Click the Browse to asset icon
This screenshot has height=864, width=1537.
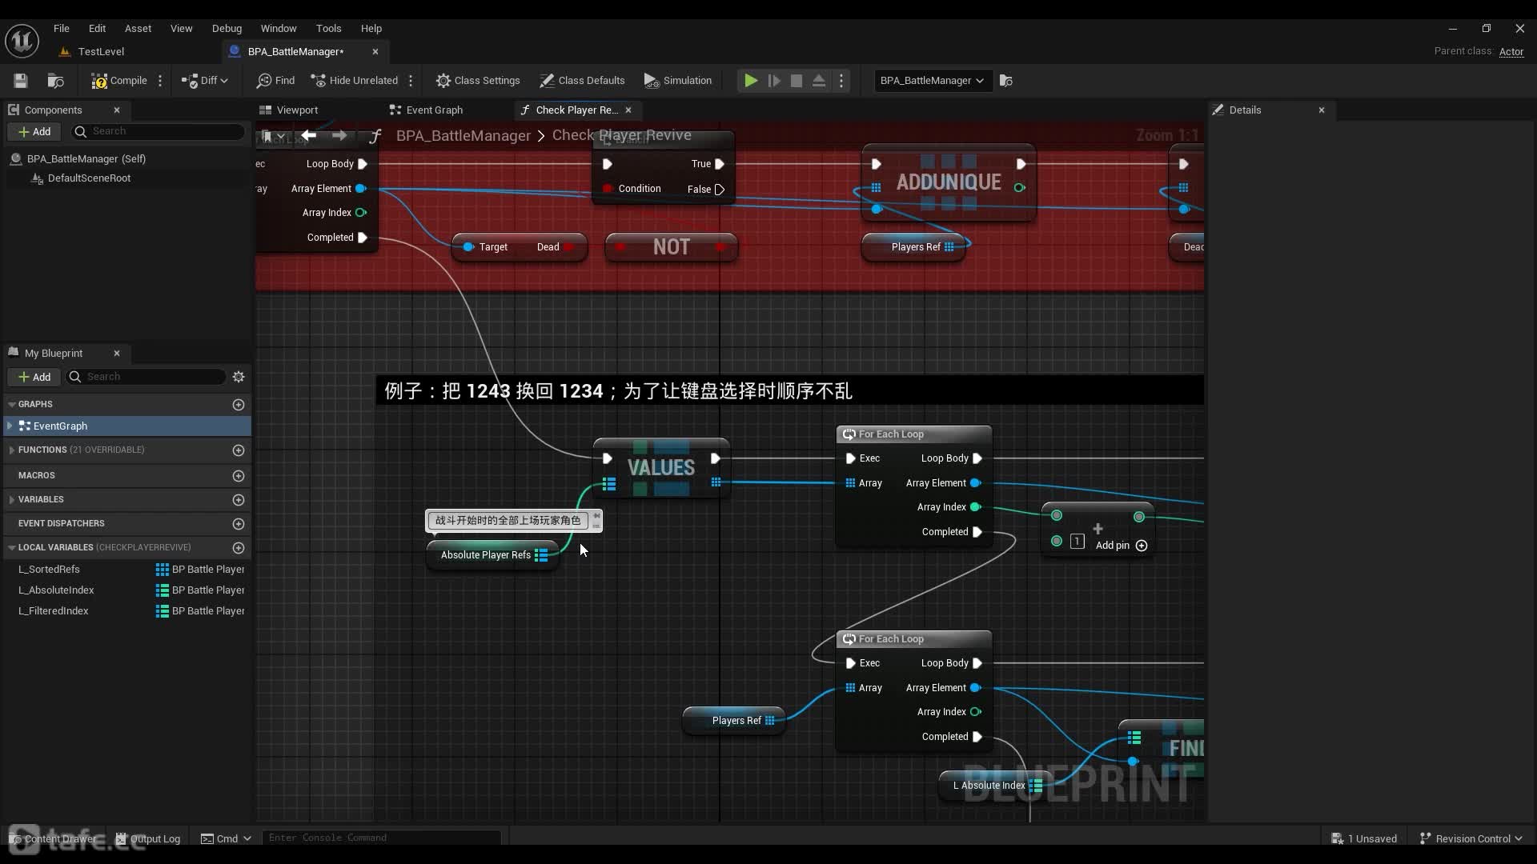pyautogui.click(x=55, y=80)
